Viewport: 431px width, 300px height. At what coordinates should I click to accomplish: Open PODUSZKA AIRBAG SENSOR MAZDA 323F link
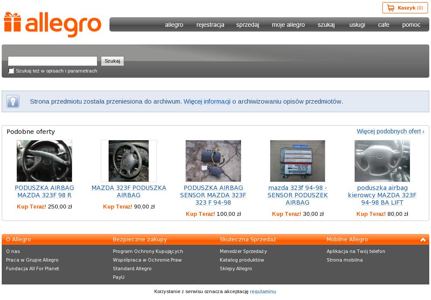point(213,195)
